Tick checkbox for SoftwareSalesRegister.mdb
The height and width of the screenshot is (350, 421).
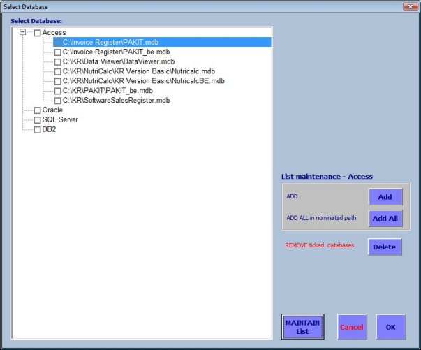tap(58, 101)
